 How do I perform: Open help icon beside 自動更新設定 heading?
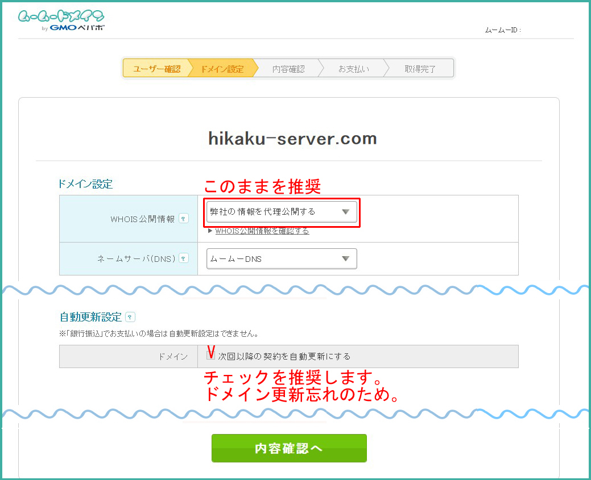(130, 317)
